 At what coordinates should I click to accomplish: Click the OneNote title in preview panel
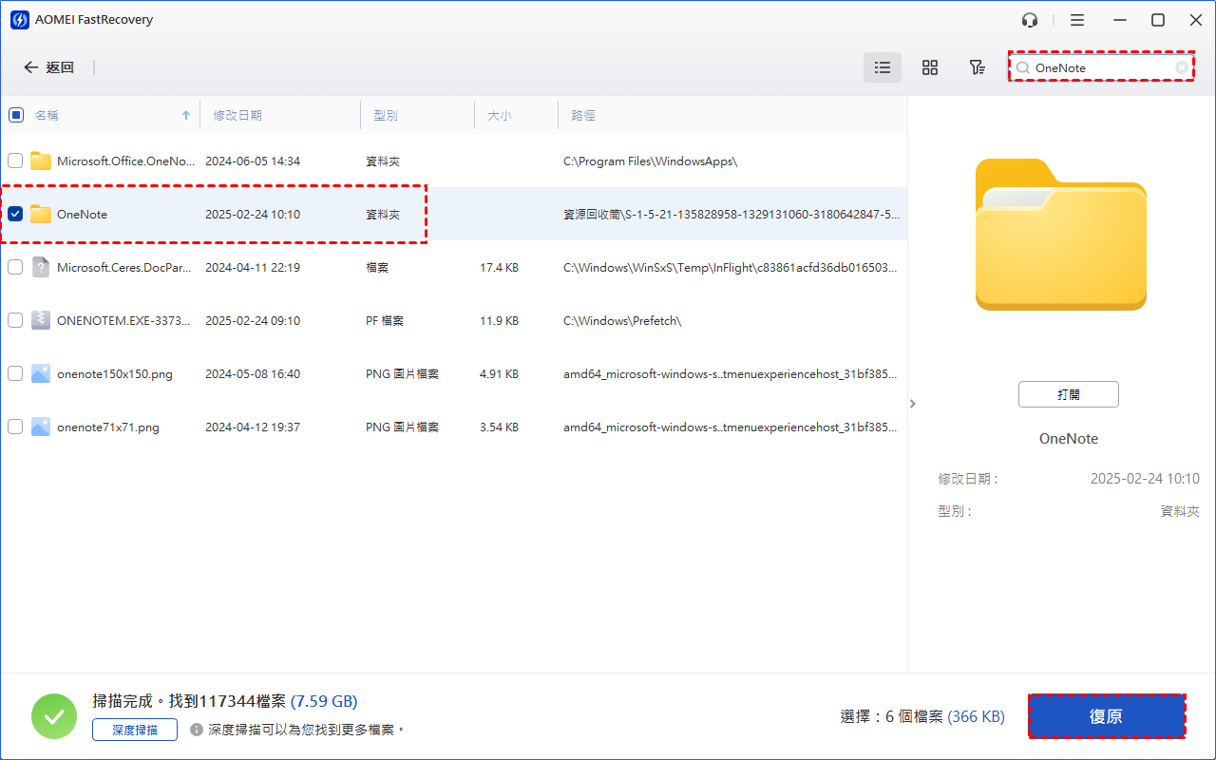pos(1069,439)
